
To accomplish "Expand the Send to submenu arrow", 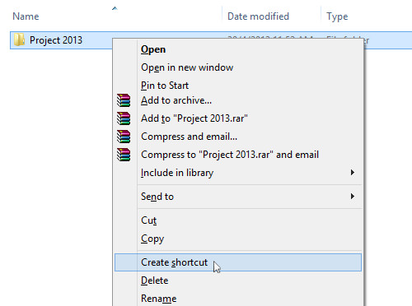I will 353,197.
